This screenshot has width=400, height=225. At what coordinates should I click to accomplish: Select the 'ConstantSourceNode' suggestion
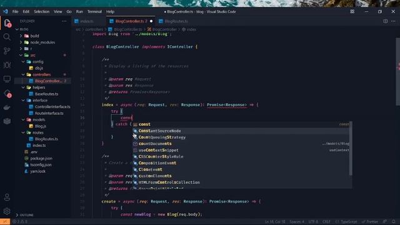click(x=241, y=131)
